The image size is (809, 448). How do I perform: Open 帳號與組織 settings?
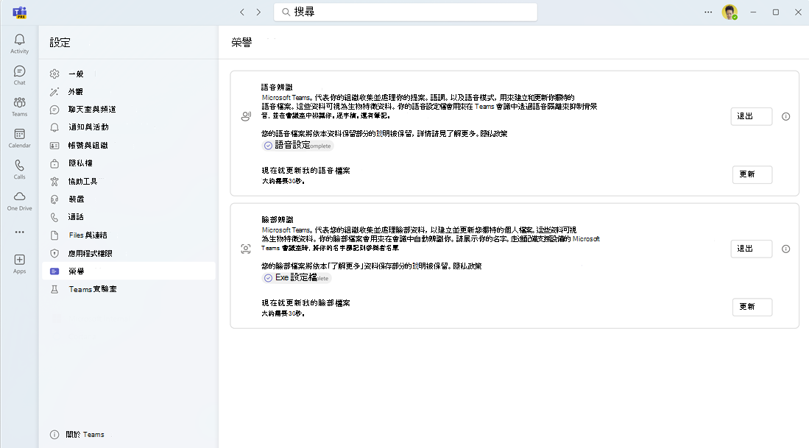tap(129, 146)
